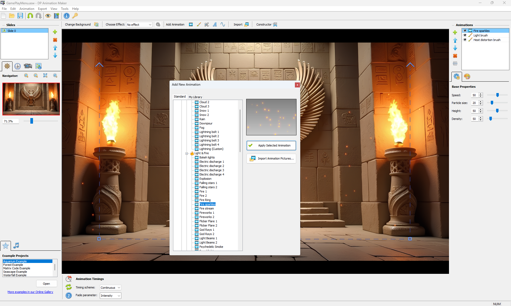Hide the Heat distortion brush layer

(x=465, y=40)
